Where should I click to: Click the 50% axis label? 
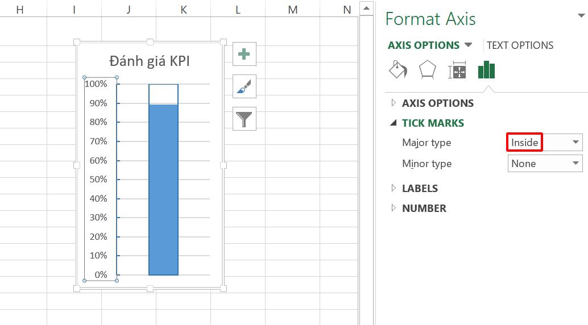(x=98, y=179)
